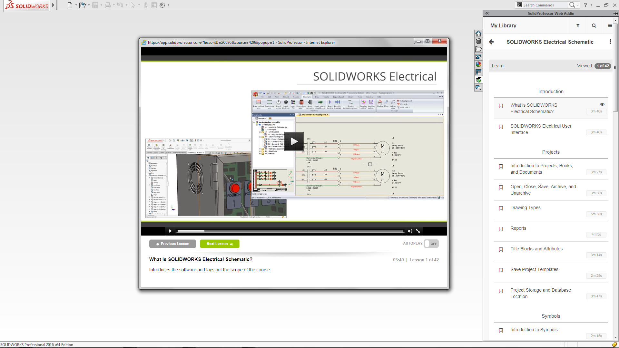Viewport: 619px width, 348px height.
Task: Expand the SOLIDWORKS logo menu arrow
Action: (x=54, y=5)
